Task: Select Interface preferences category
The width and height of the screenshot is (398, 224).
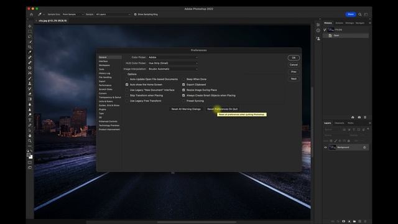Action: [103, 61]
